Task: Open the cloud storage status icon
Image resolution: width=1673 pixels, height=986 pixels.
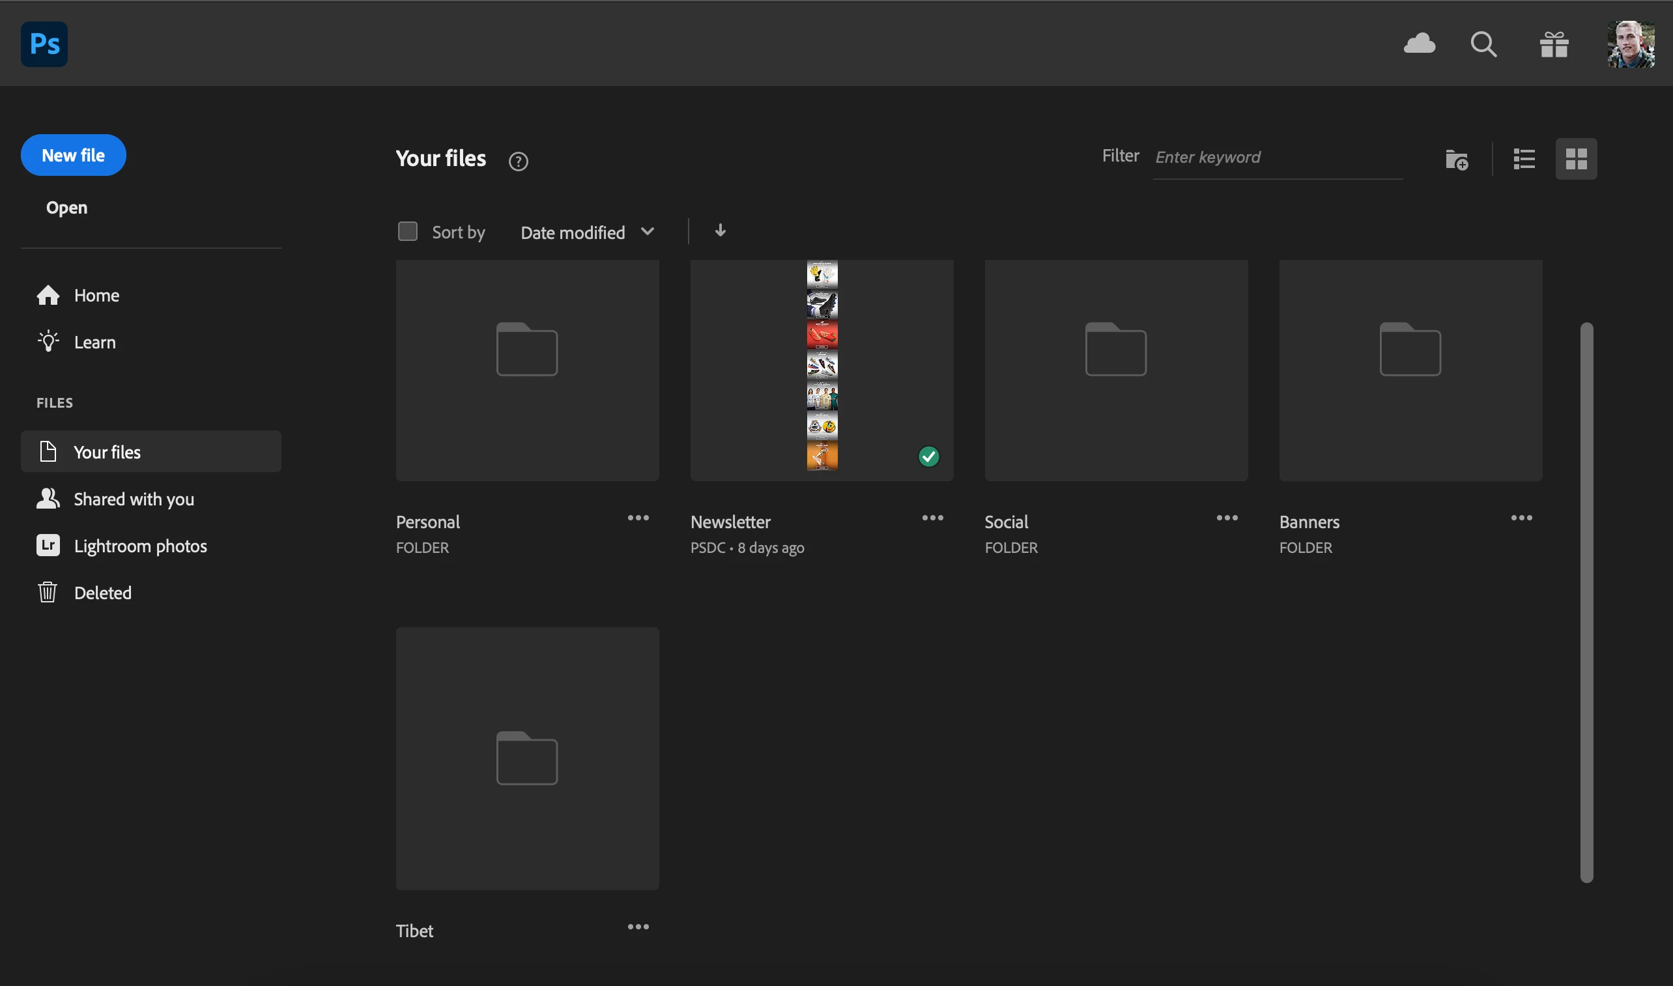Action: click(1419, 44)
